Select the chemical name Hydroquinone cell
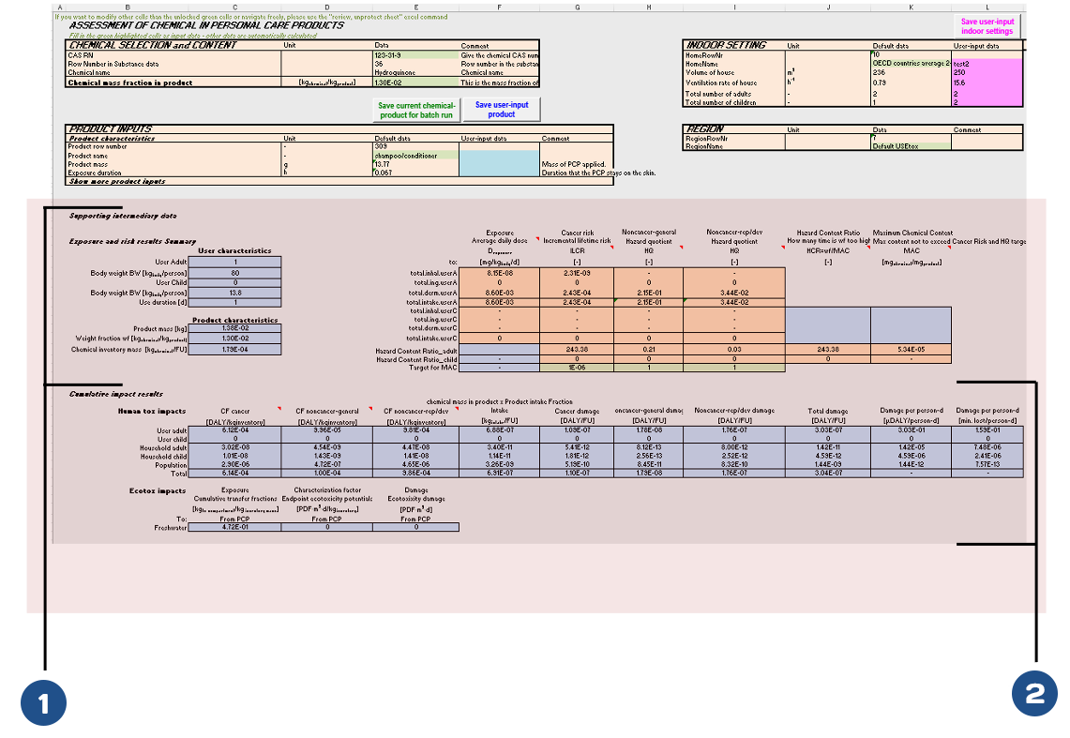1070x738 pixels. pos(415,72)
